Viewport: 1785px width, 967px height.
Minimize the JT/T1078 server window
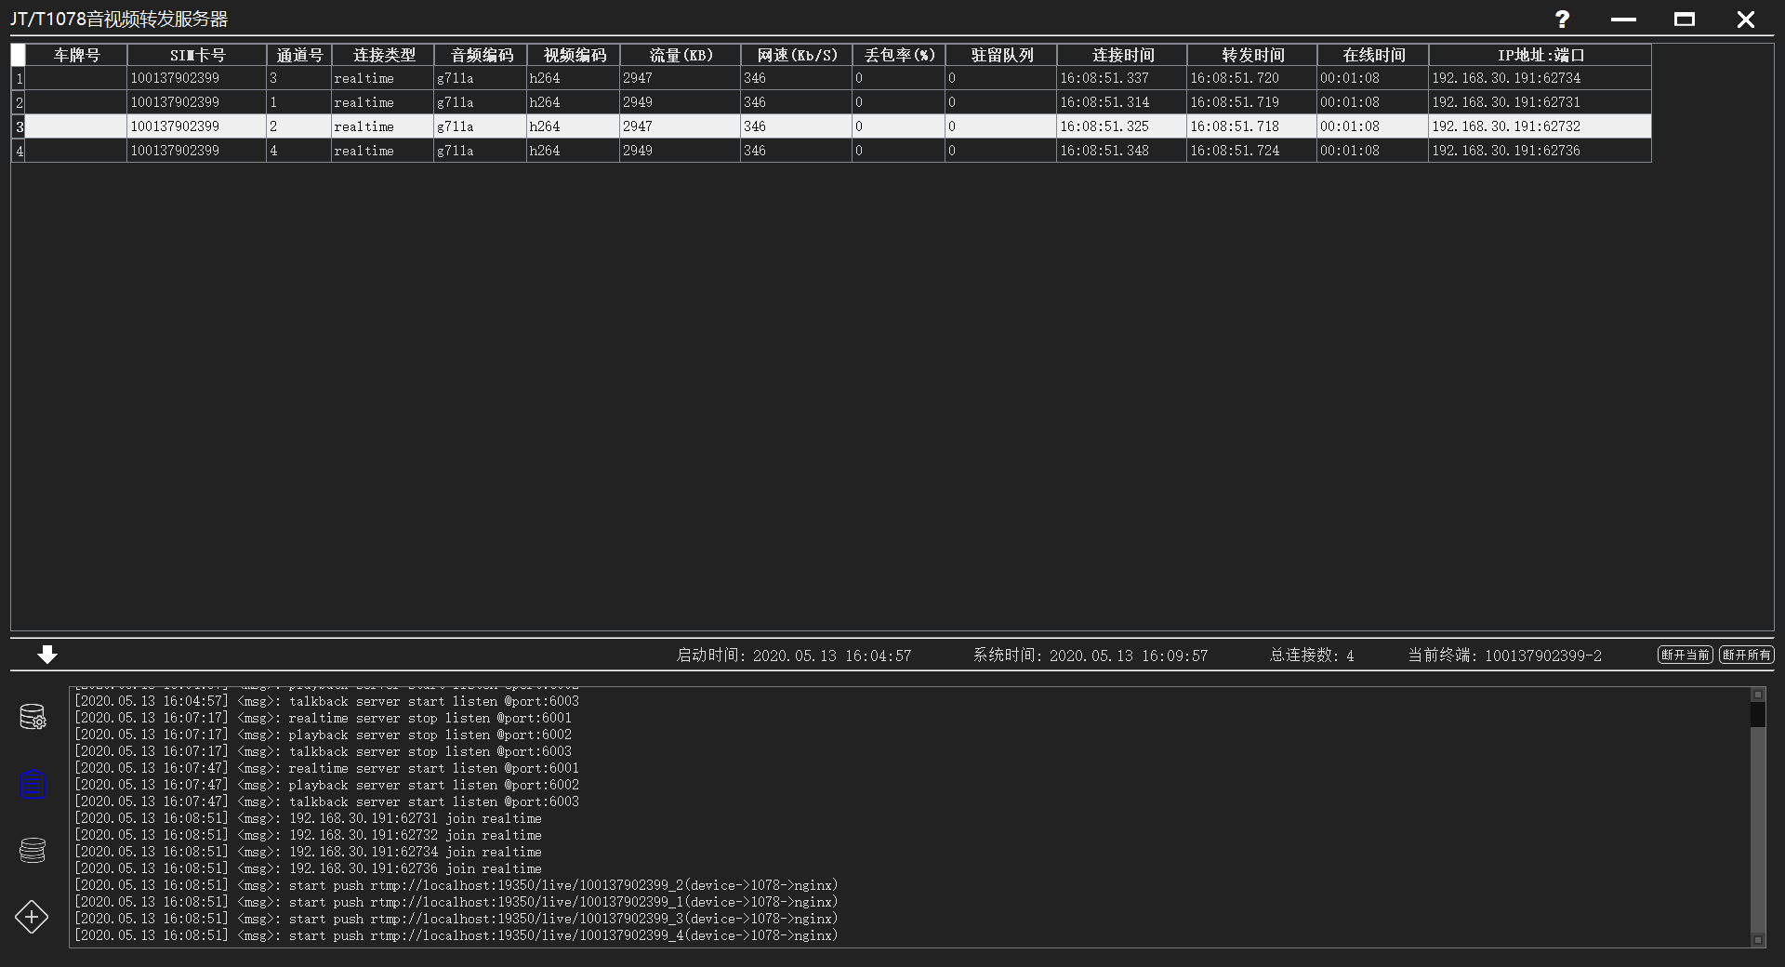pyautogui.click(x=1623, y=19)
